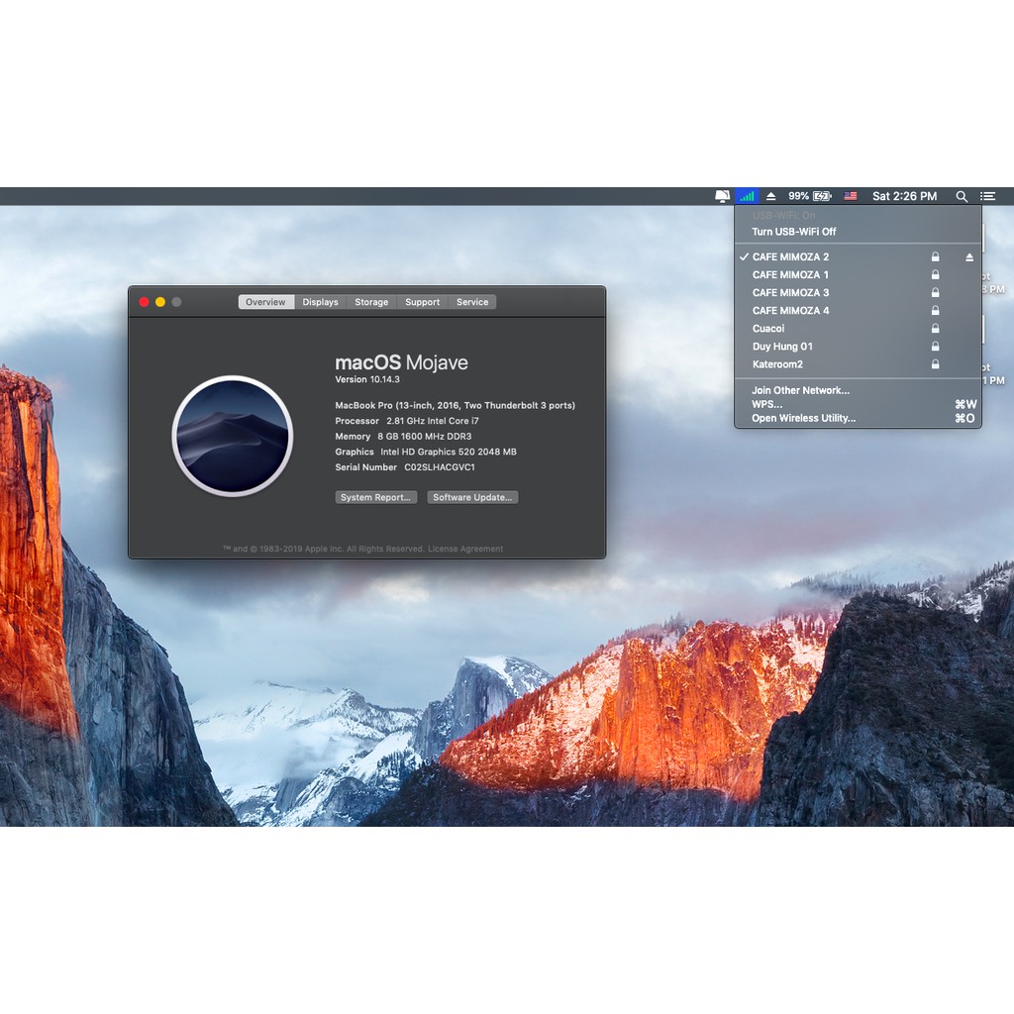This screenshot has width=1014, height=1014.
Task: Open Wireless Utility from the menu
Action: [x=803, y=418]
